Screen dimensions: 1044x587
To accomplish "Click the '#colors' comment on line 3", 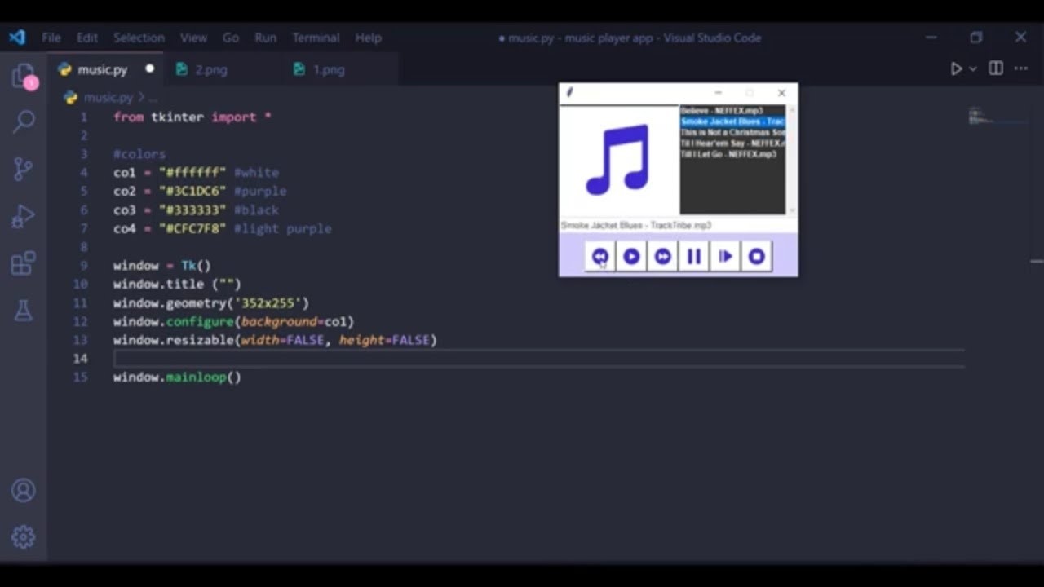I will [x=139, y=154].
